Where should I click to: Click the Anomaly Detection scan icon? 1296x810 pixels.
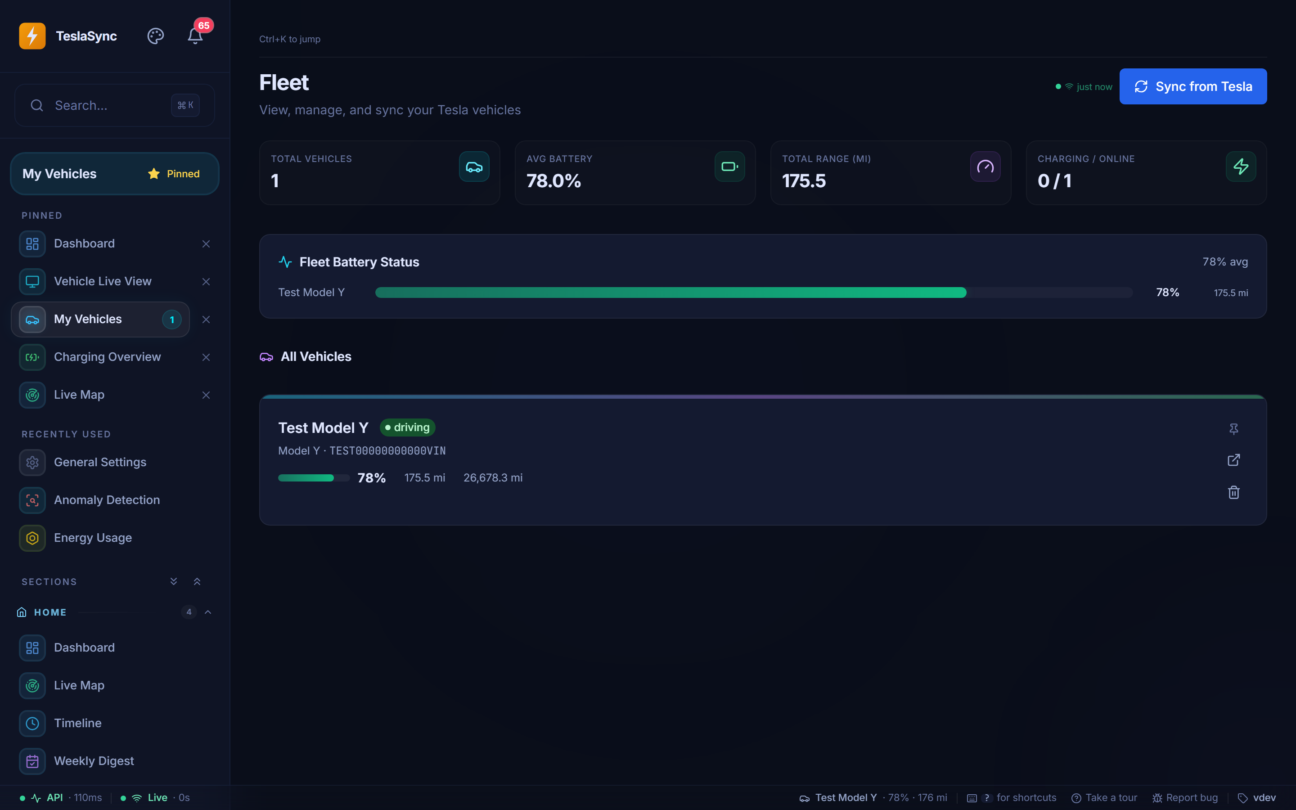(x=32, y=500)
